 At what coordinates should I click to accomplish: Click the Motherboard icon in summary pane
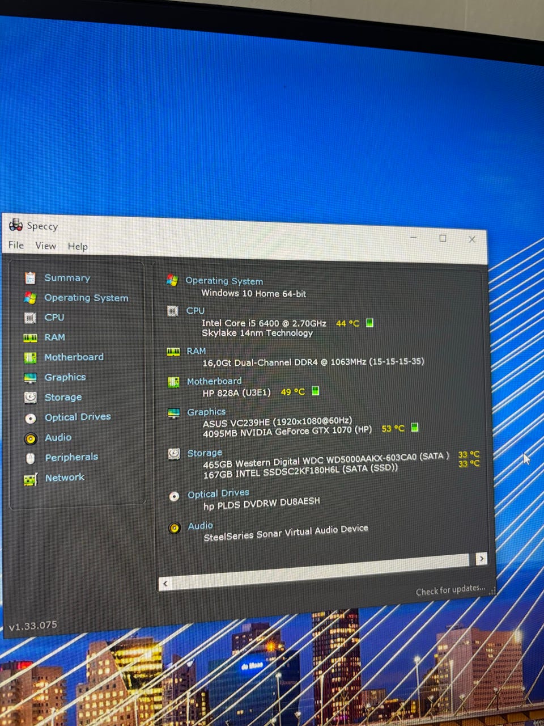[x=173, y=382]
